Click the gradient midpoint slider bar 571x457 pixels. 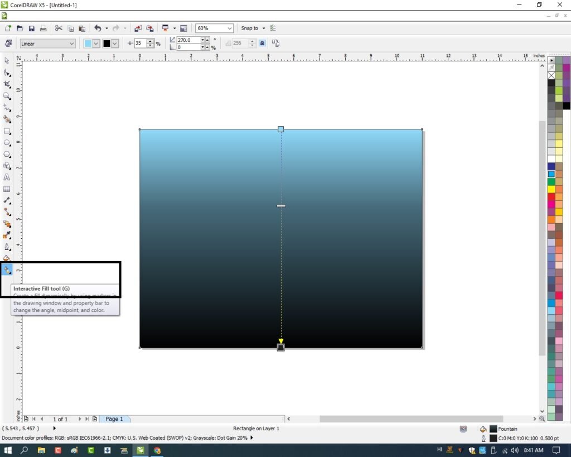coord(281,206)
